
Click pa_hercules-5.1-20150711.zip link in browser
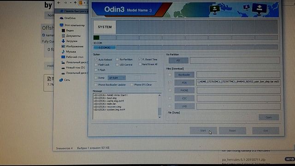[x=244, y=160]
